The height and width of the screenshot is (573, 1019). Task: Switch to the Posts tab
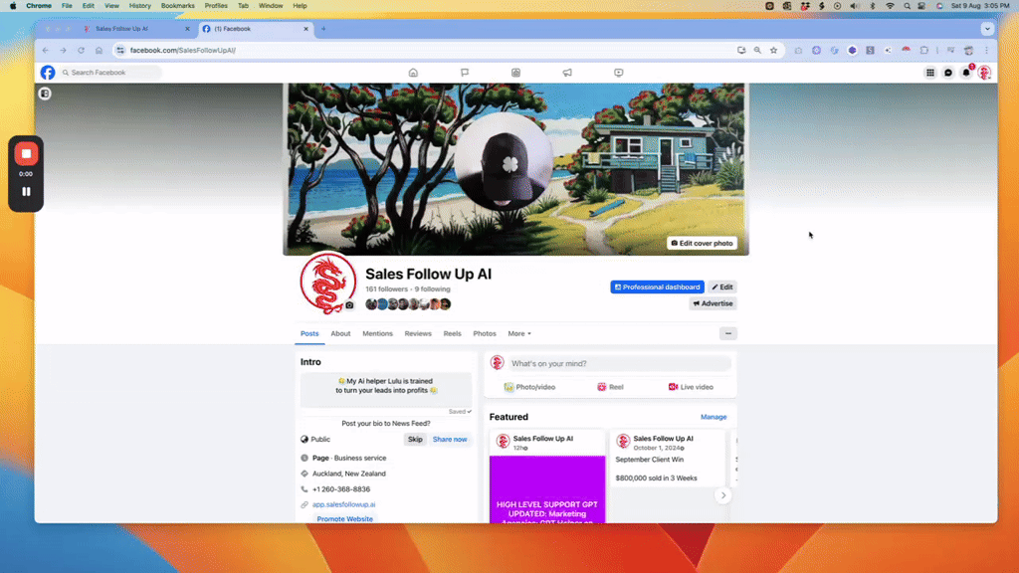click(309, 334)
